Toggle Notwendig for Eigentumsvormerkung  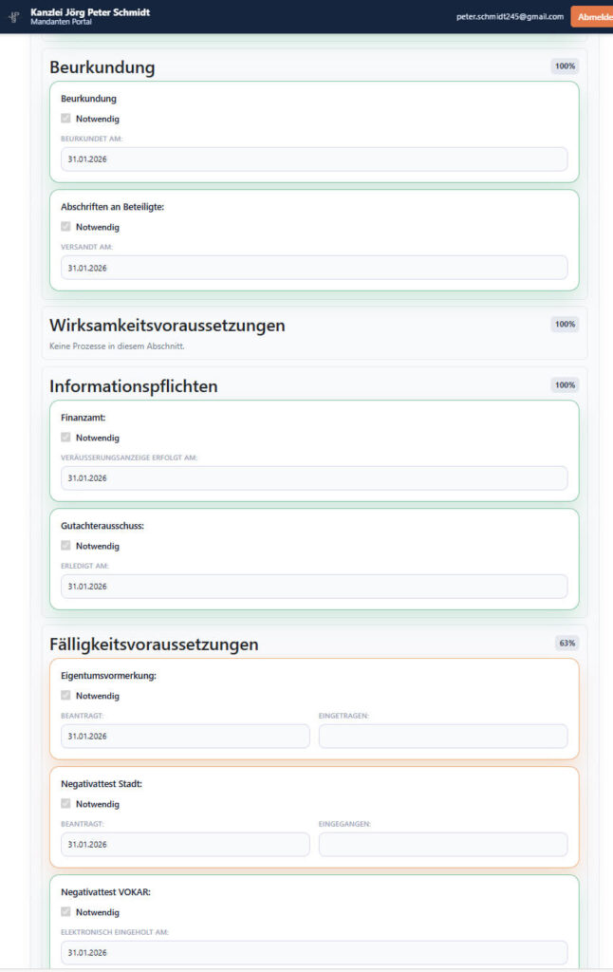(65, 696)
